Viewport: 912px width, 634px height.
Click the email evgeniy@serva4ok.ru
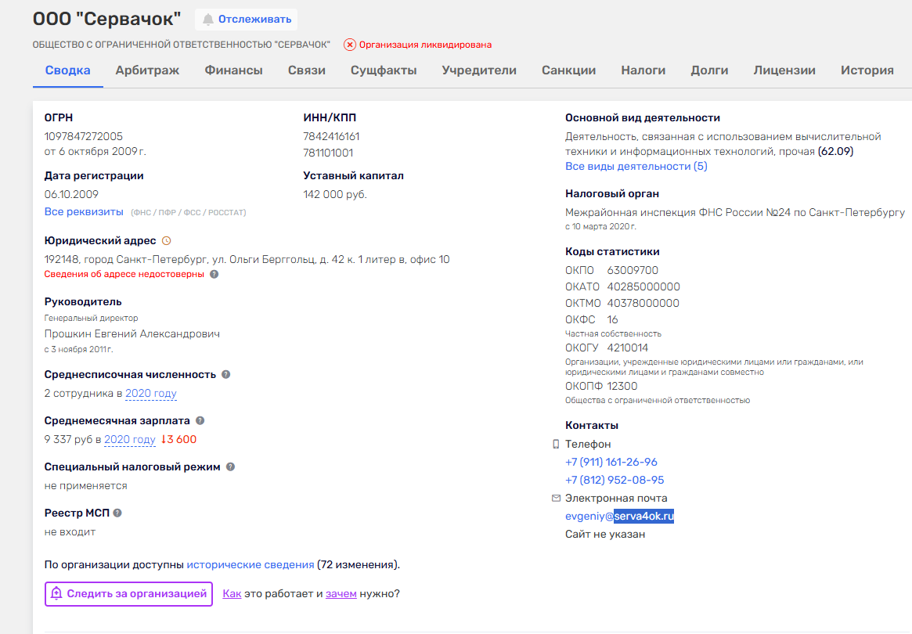(x=619, y=517)
